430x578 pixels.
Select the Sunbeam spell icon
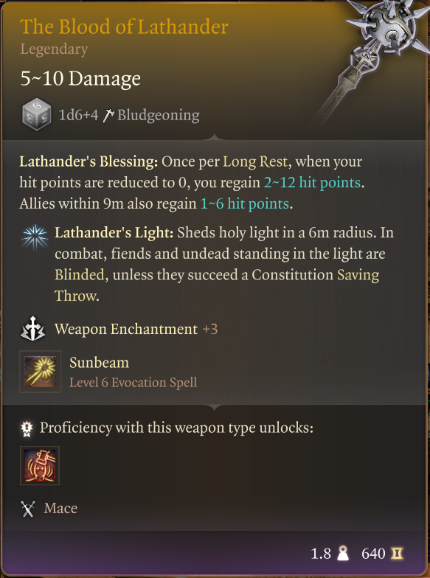point(40,372)
